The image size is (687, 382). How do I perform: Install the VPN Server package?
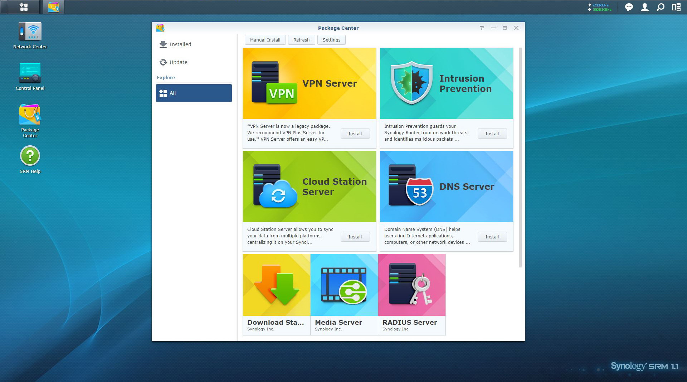[x=355, y=134]
